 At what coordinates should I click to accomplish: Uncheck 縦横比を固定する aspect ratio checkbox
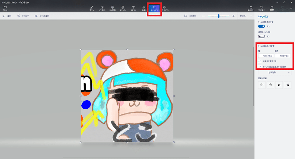pyautogui.click(x=260, y=61)
